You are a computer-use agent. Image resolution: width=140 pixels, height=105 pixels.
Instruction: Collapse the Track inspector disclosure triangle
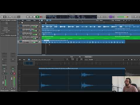point(1,35)
